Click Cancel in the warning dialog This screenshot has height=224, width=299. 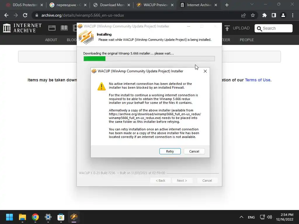click(194, 151)
